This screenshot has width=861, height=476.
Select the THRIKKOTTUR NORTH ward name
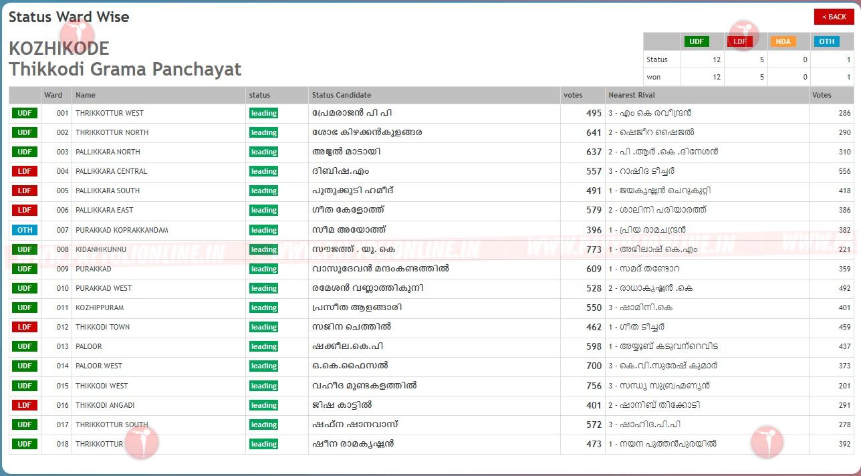112,132
